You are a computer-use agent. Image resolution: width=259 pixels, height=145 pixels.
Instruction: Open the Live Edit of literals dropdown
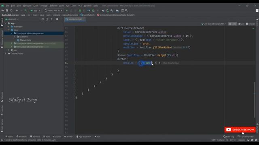[x=214, y=24]
